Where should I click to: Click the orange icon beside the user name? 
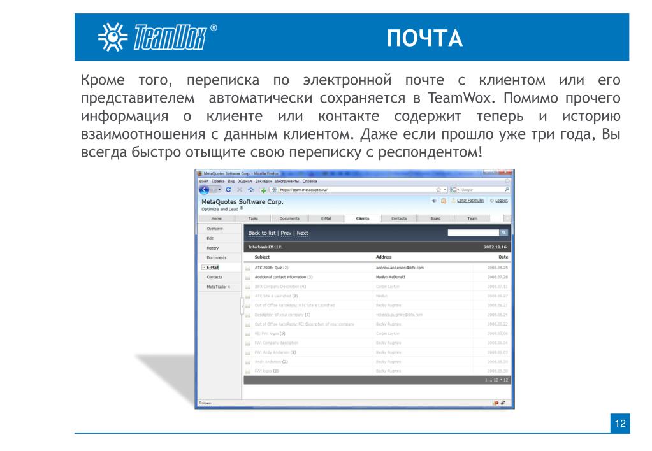(x=443, y=201)
